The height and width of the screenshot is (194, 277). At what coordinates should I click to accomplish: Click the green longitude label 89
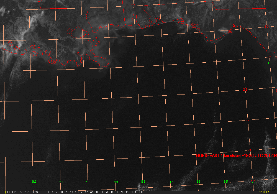point(116,182)
